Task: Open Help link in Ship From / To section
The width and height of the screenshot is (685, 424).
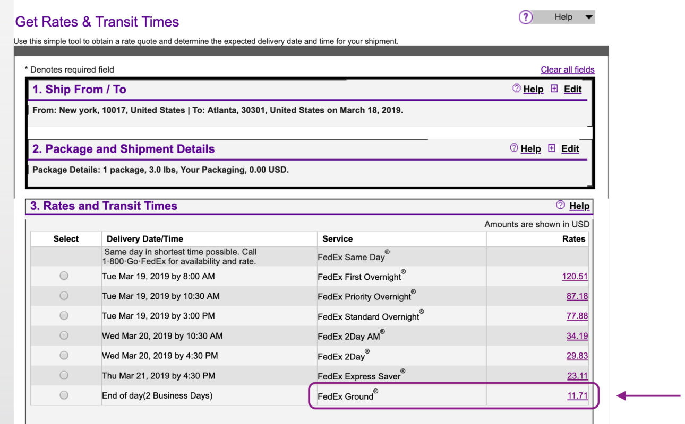Action: 533,89
